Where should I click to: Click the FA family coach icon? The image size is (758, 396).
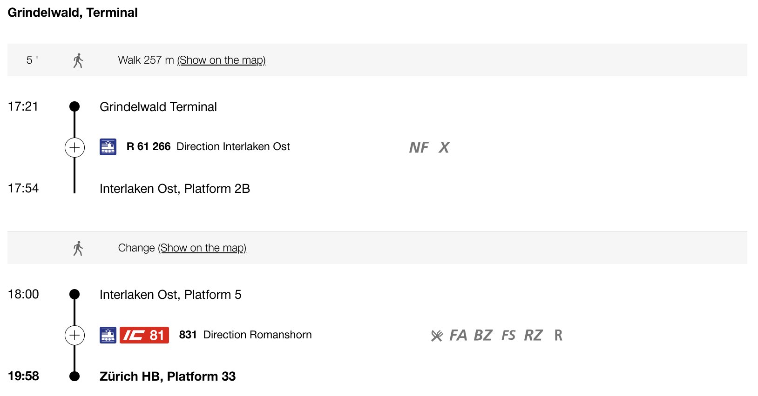[x=458, y=336]
